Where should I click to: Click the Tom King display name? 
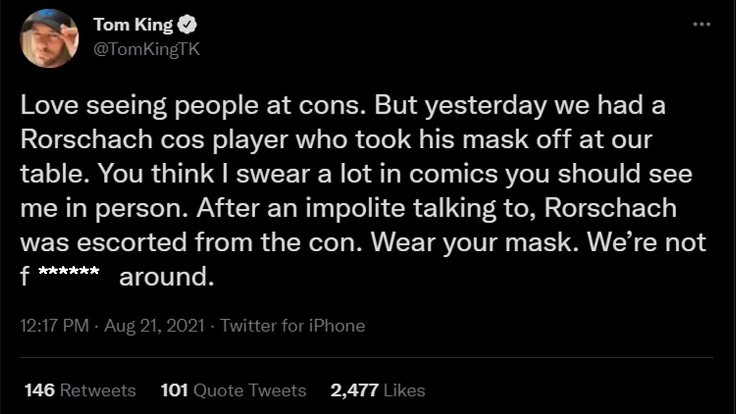click(x=133, y=25)
